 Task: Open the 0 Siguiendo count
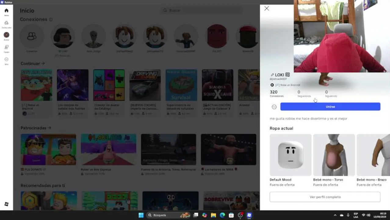tap(331, 94)
